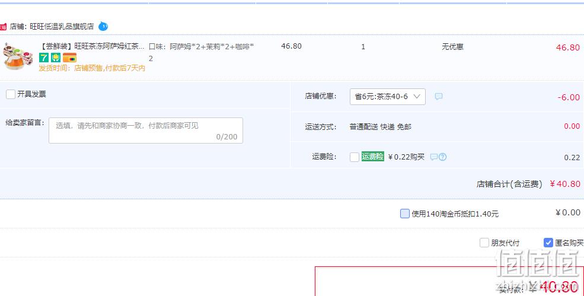Click the ¥0.22购买 text

coord(406,157)
